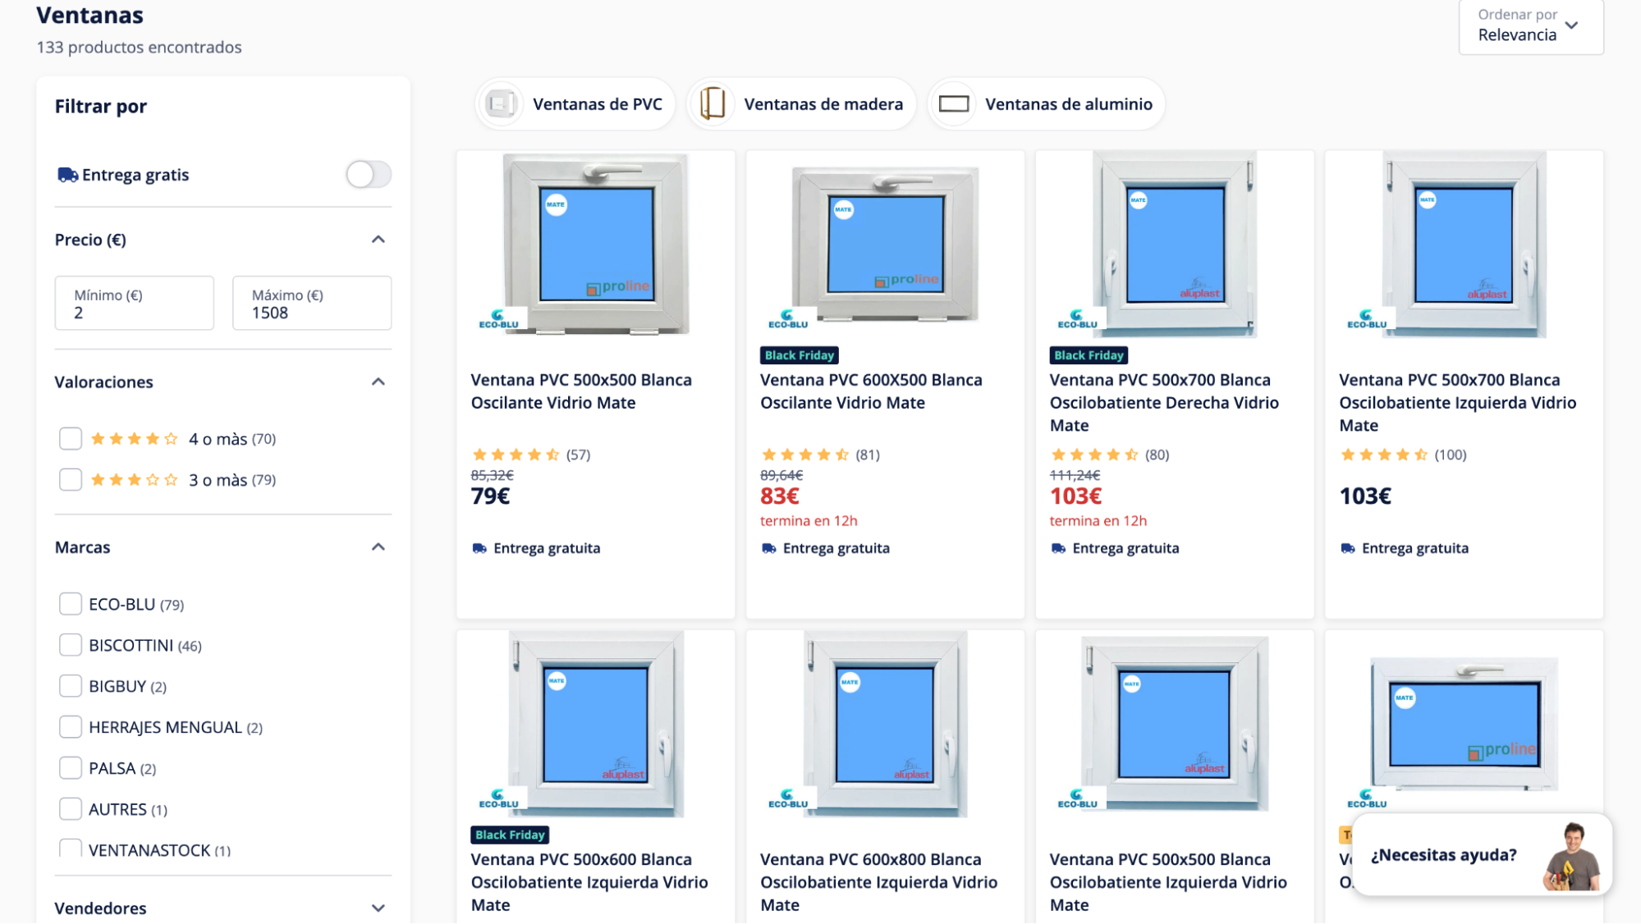Click the ECO-BLU logo on Ventana 600X500 Oscilante

pos(788,319)
